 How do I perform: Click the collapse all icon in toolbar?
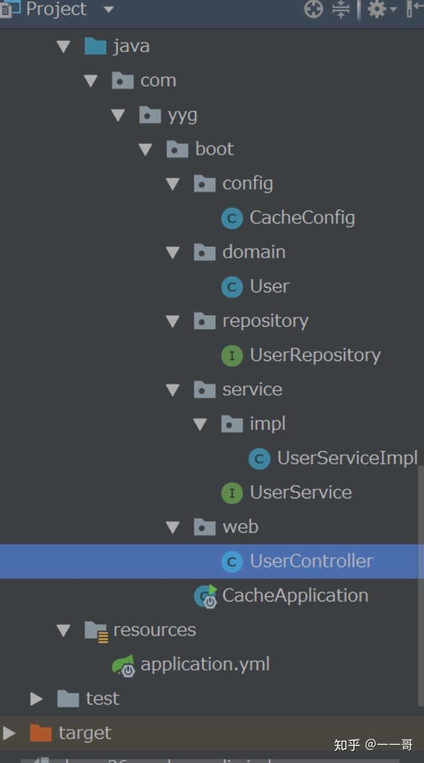point(341,9)
